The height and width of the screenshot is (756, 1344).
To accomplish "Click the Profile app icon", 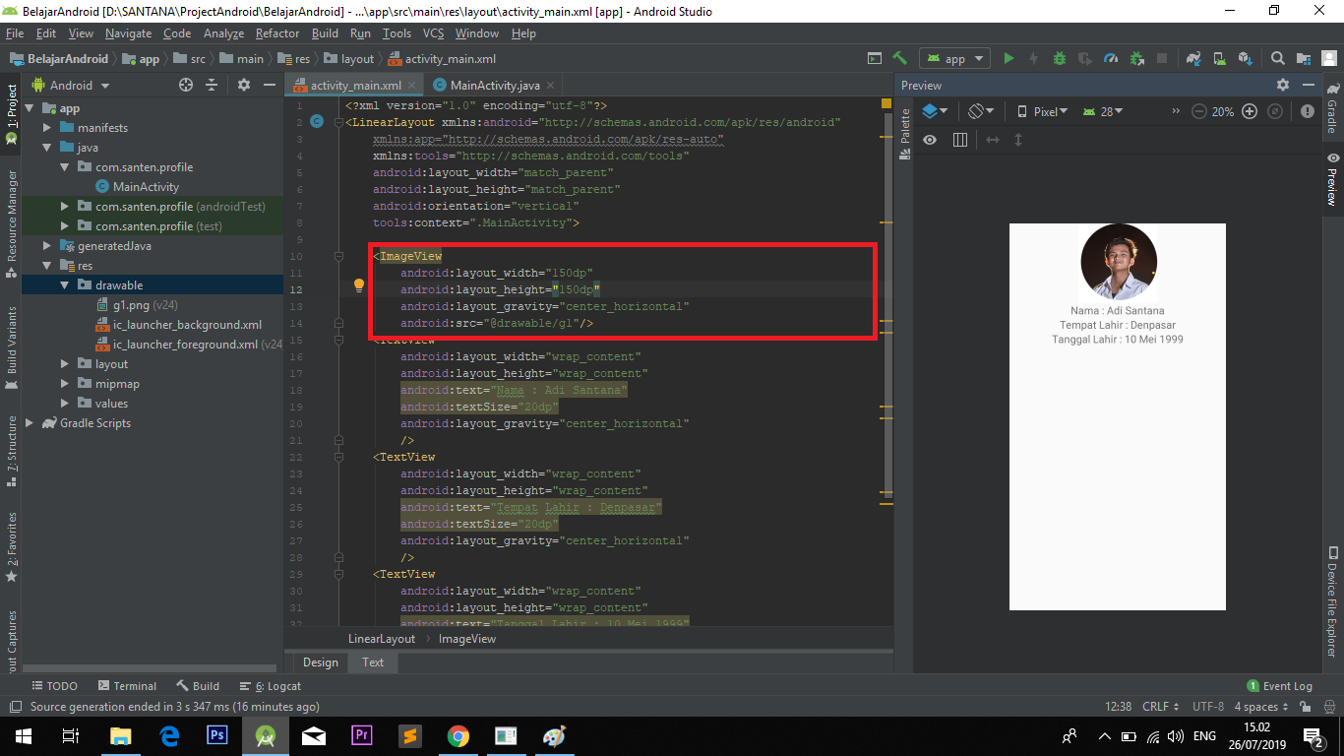I will coord(1111,58).
